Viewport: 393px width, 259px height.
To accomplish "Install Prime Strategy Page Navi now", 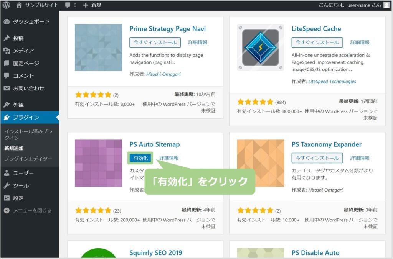I will click(155, 42).
